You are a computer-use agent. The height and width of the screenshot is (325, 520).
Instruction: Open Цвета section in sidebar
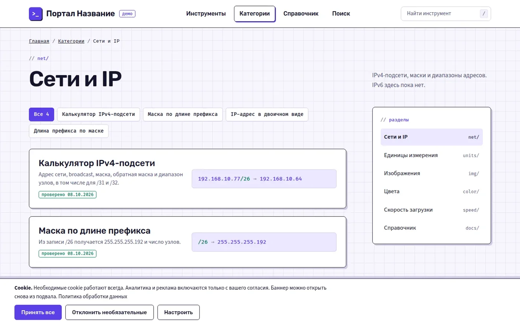[x=432, y=192]
